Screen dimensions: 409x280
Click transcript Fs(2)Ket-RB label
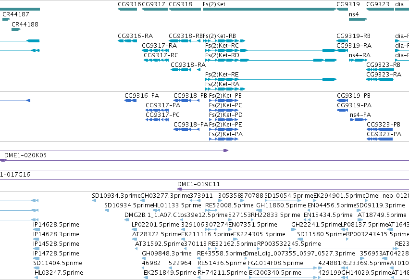click(219, 36)
